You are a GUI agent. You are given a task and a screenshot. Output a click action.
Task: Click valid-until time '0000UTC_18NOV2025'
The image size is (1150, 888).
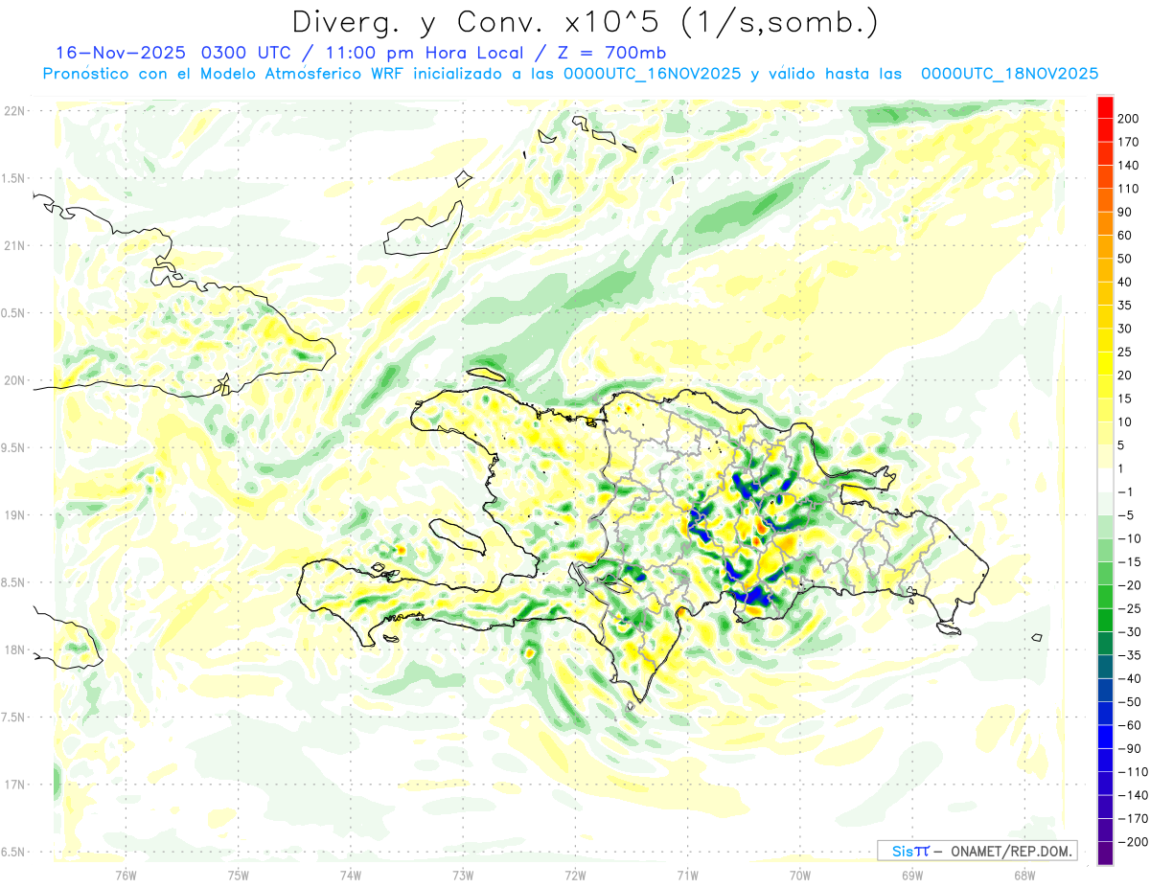pos(1009,74)
